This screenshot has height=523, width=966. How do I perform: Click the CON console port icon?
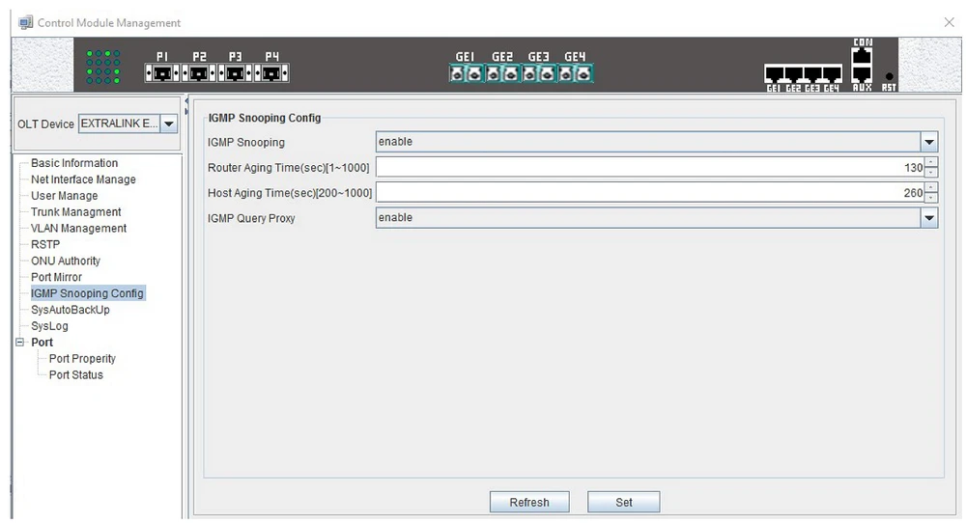pyautogui.click(x=862, y=55)
